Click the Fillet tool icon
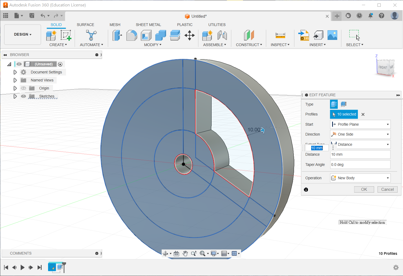Image resolution: width=403 pixels, height=276 pixels. pyautogui.click(x=132, y=35)
